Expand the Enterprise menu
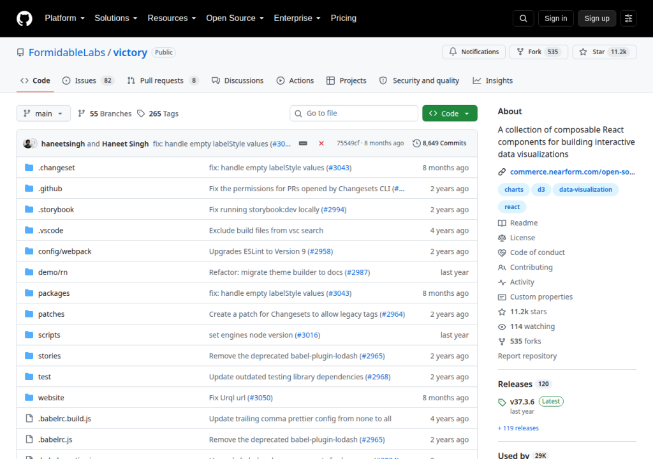 coord(297,18)
